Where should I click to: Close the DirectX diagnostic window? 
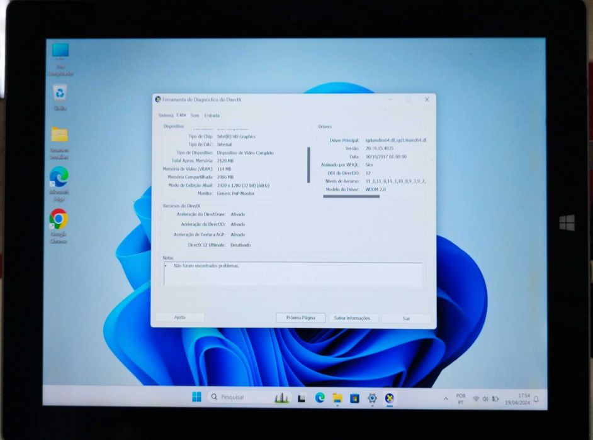tap(427, 99)
